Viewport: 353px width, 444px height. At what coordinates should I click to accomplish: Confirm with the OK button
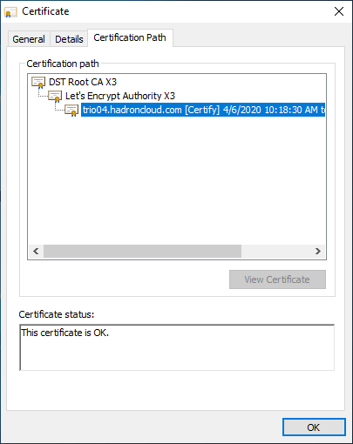point(314,427)
